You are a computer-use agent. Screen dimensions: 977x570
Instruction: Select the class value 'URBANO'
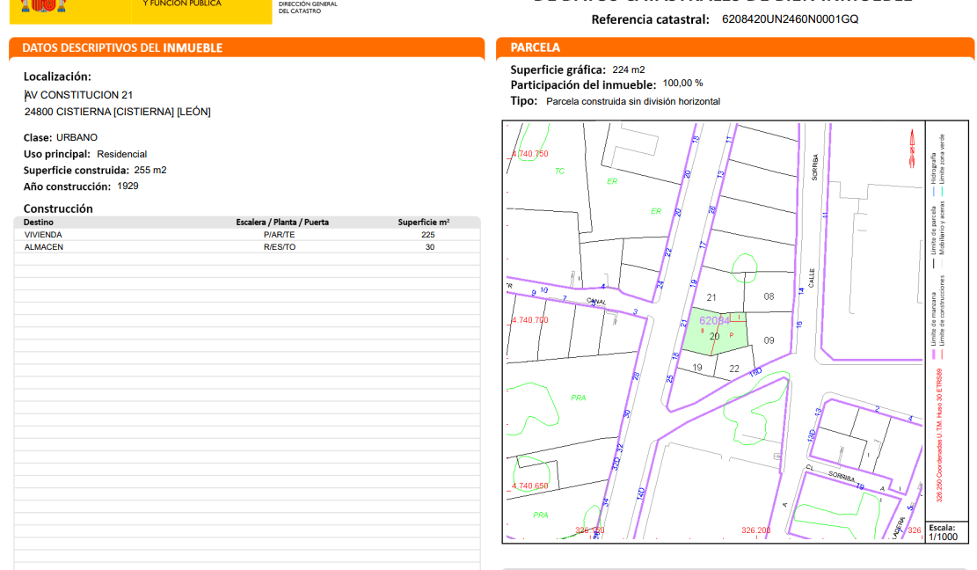77,137
